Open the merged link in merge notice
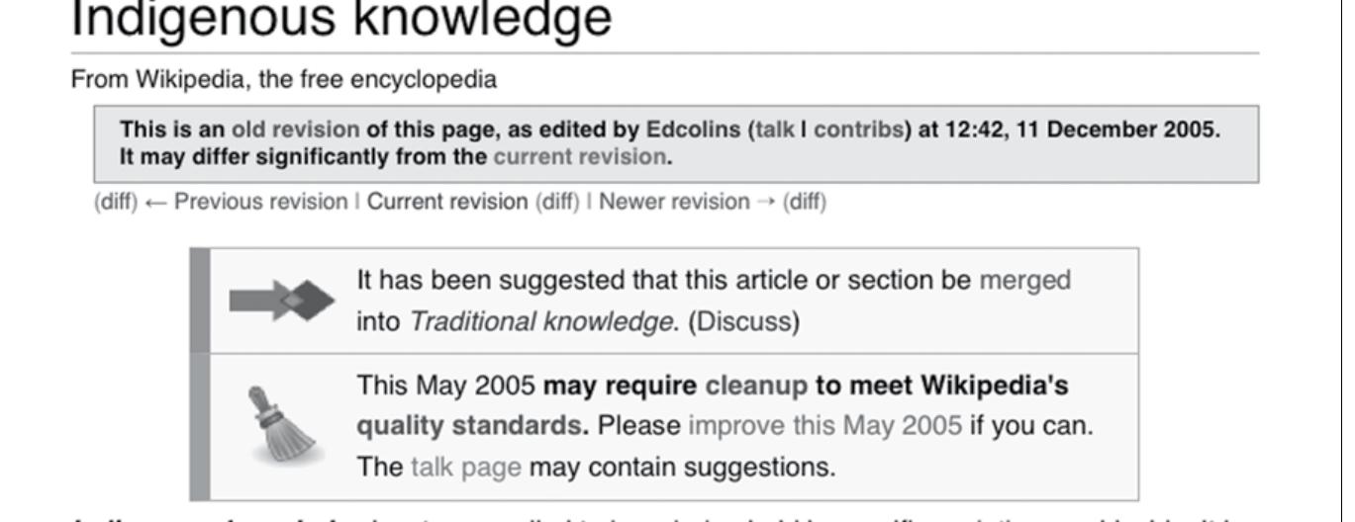The height and width of the screenshot is (522, 1355). [1024, 280]
